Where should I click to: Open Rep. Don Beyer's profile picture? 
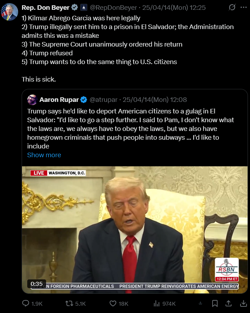point(9,12)
